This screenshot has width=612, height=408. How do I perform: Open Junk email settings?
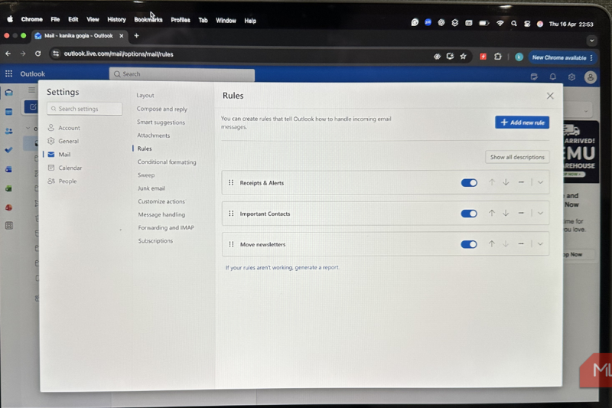point(151,188)
